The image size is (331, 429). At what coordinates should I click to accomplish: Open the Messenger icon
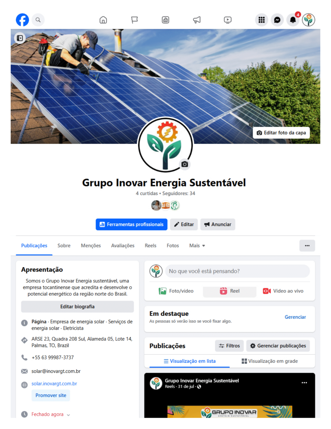pos(277,20)
